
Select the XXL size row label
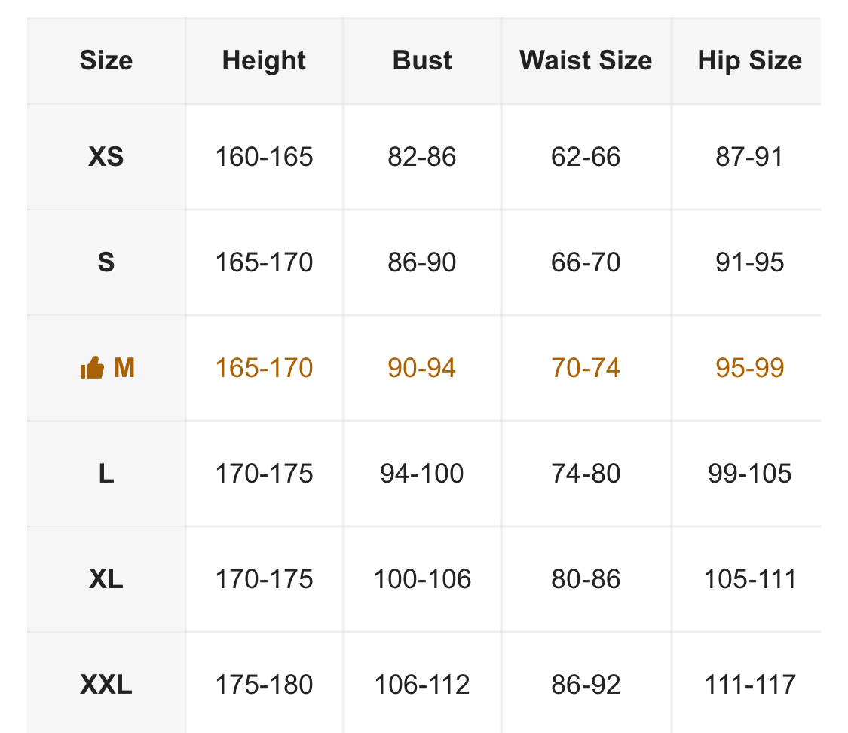point(106,685)
